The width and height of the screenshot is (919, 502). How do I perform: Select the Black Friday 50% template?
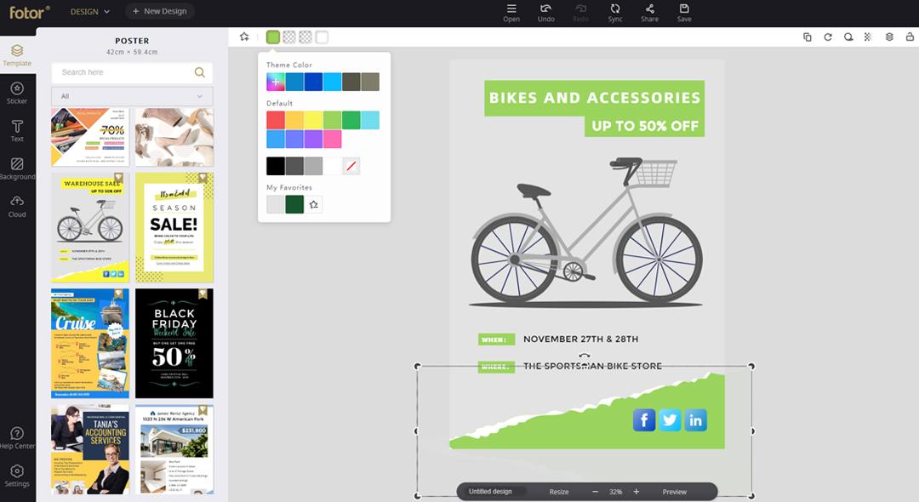point(174,343)
